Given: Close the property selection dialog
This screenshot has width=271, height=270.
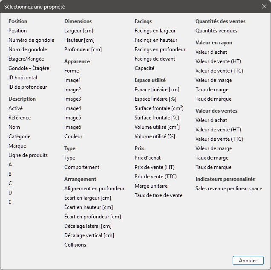Looking at the screenshot, I should [x=264, y=7].
